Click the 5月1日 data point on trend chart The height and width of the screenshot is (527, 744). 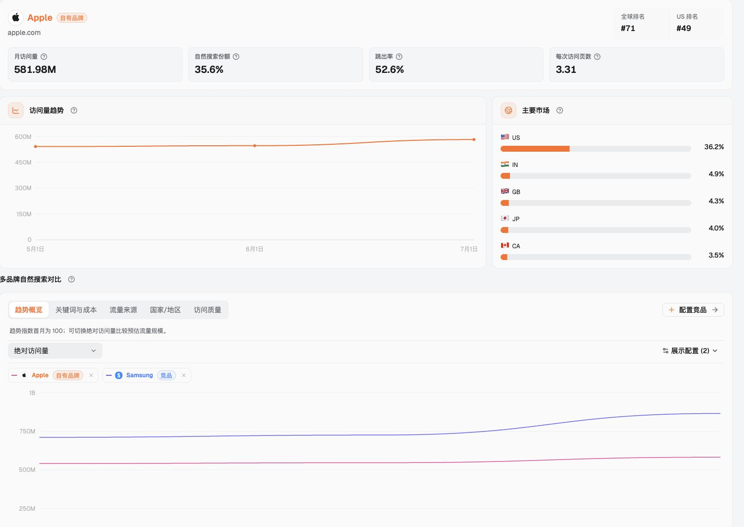(35, 147)
